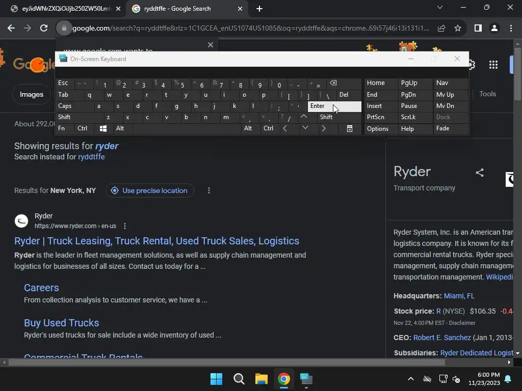Open Google apps grid
The image size is (522, 391).
tap(493, 65)
